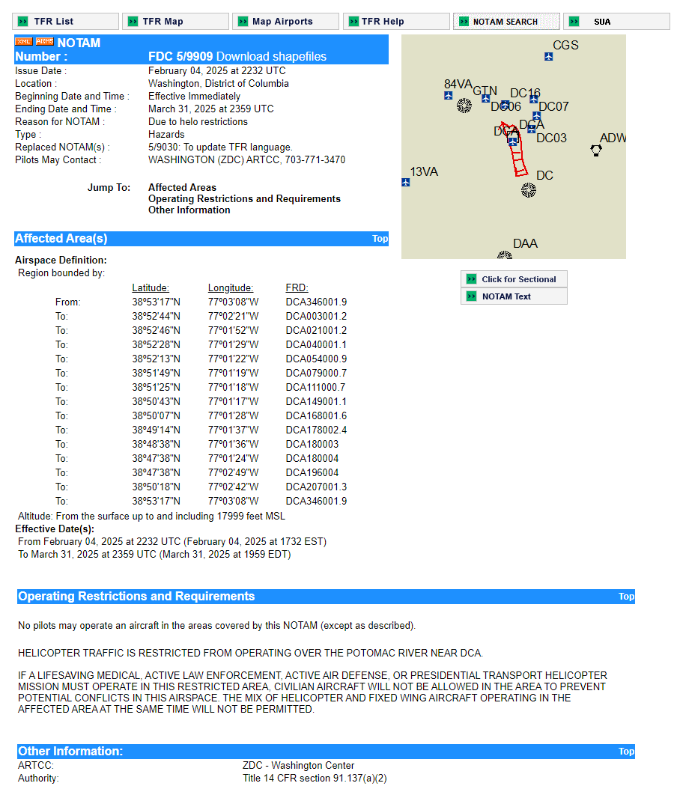The width and height of the screenshot is (677, 792).
Task: Click the ADW airfield symbol on map
Action: [x=596, y=150]
